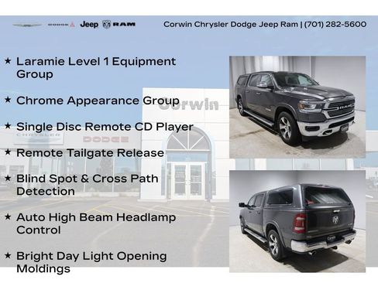Image resolution: width=378 pixels, height=283 pixels.
Task: Click the star bullet beside Remote Tailgate Release
Action: pos(8,152)
